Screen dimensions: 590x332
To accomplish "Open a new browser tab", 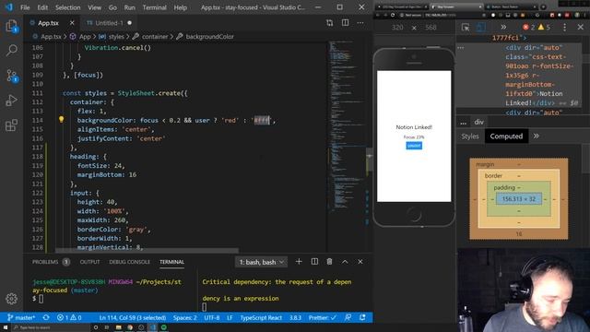I will [543, 6].
